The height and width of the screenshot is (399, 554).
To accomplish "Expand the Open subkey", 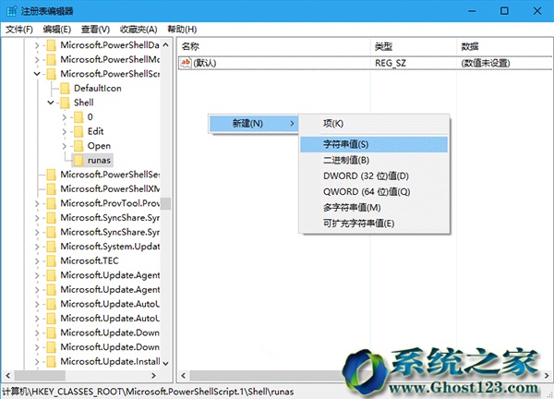I will [x=64, y=146].
